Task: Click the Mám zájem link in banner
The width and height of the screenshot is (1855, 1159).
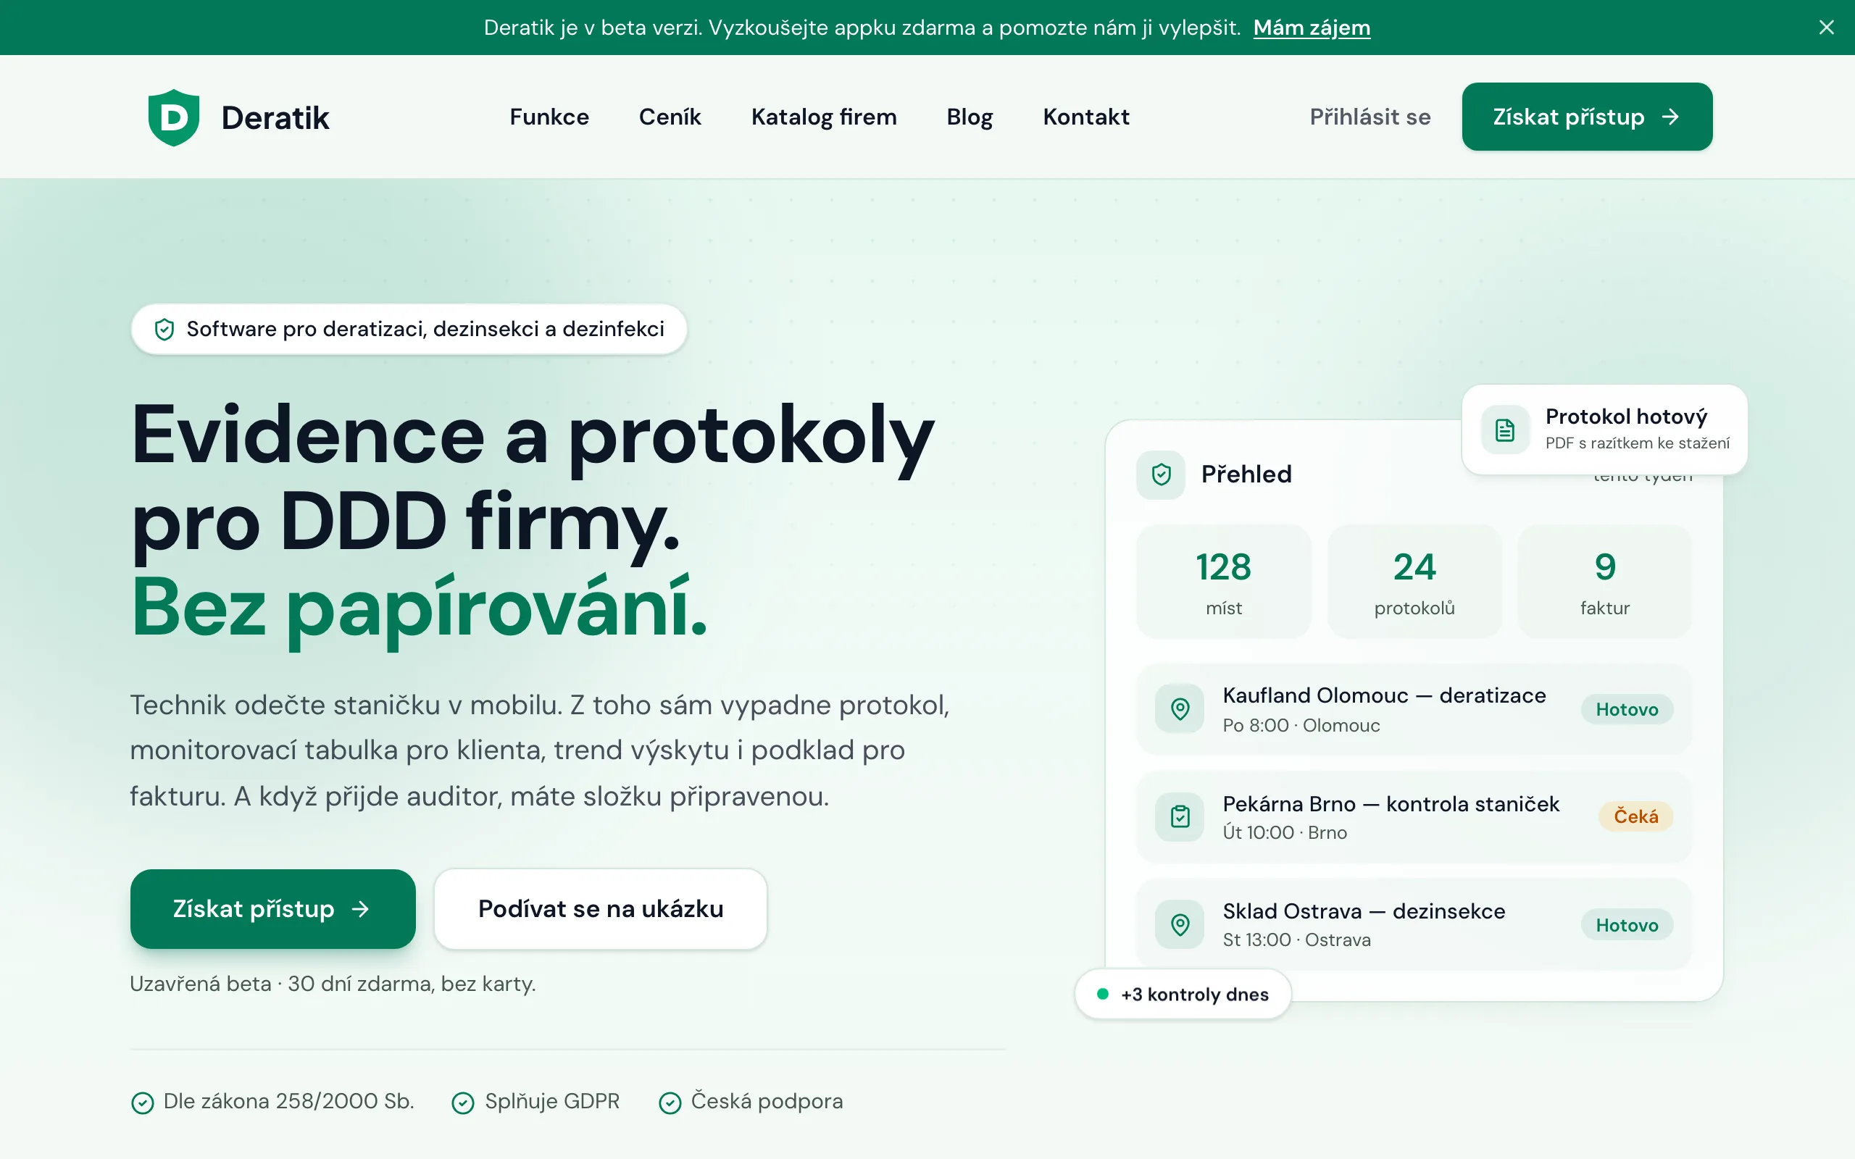Action: 1312,28
